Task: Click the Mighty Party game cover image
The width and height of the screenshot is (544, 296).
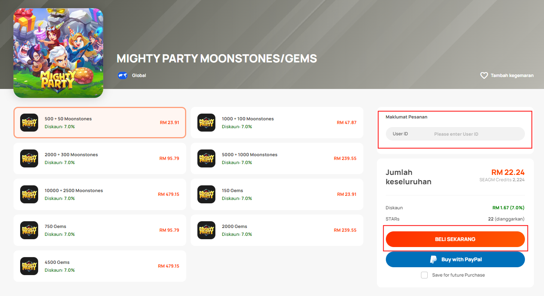Action: pos(58,53)
